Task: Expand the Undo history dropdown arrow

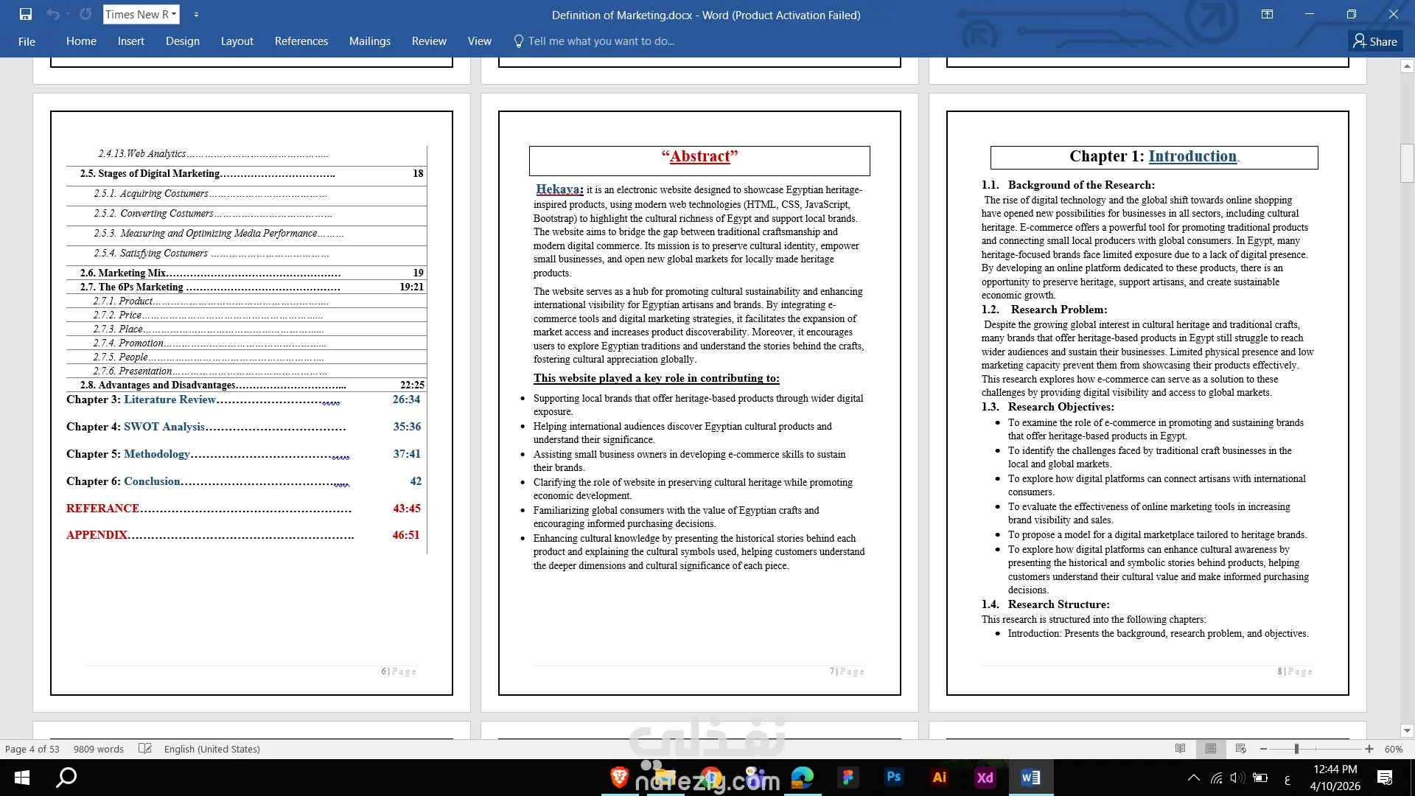Action: 67,14
